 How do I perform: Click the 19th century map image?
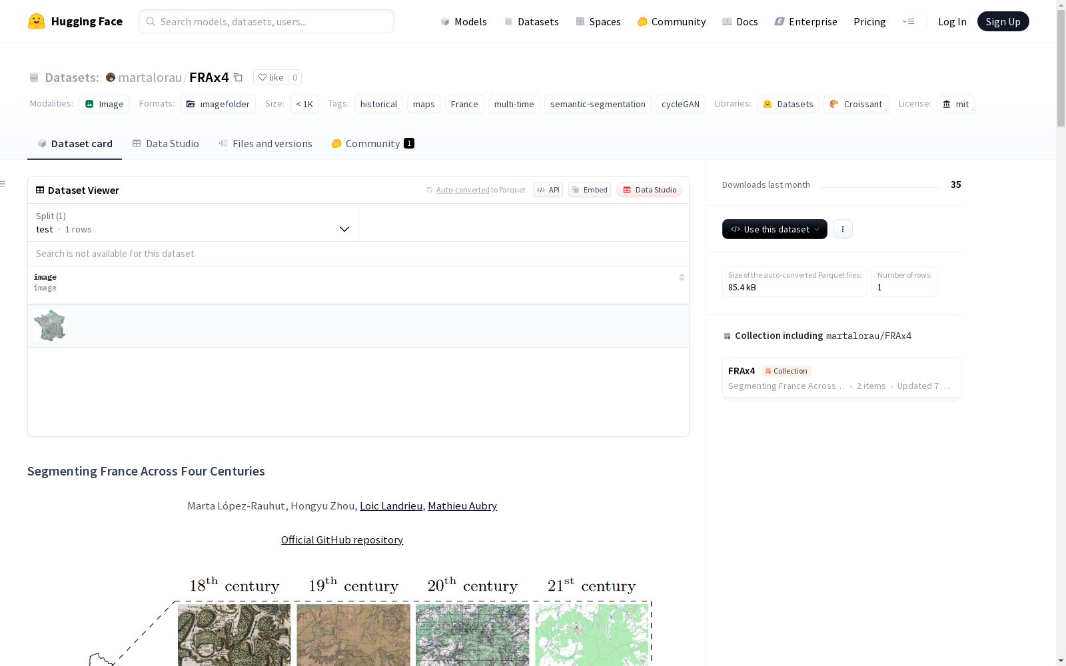tap(353, 635)
